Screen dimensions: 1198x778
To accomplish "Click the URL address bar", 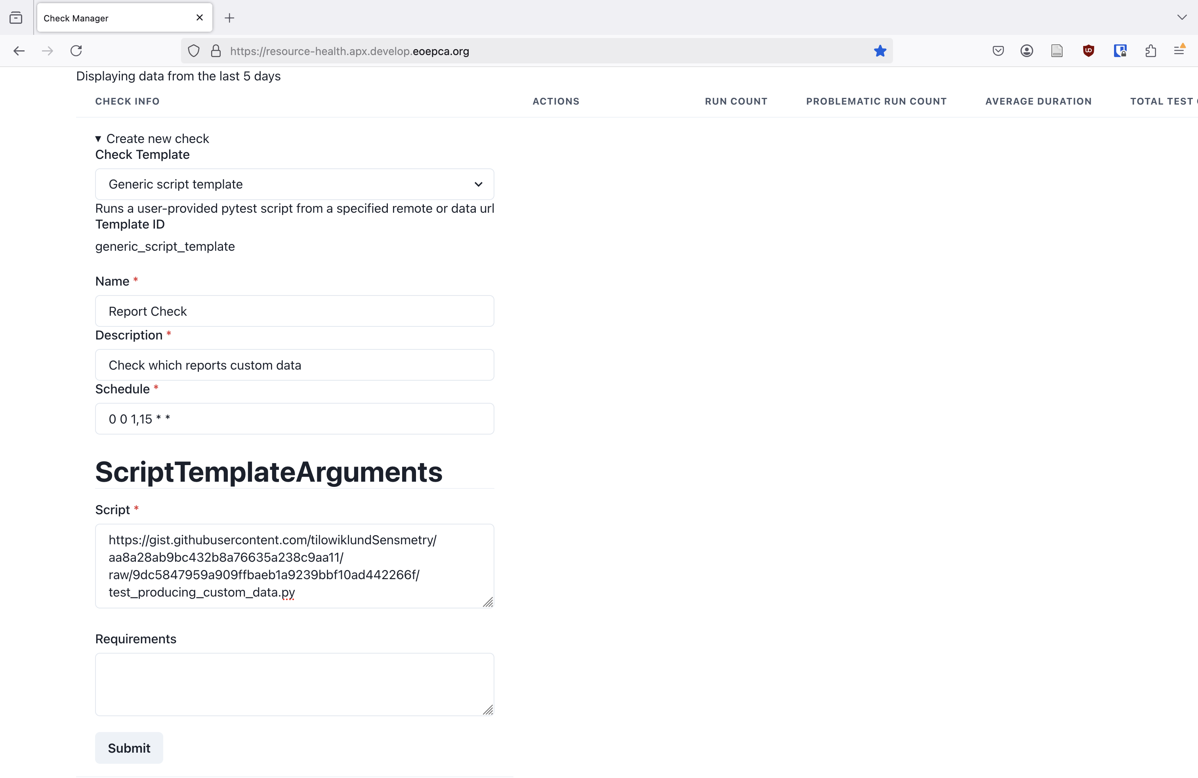I will [x=536, y=51].
